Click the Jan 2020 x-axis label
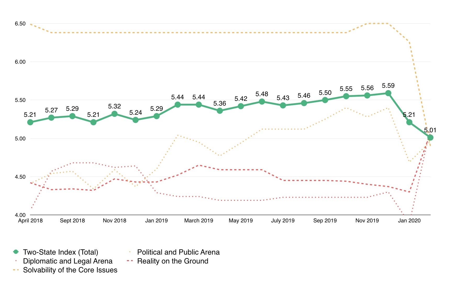The height and width of the screenshot is (291, 451). click(409, 221)
